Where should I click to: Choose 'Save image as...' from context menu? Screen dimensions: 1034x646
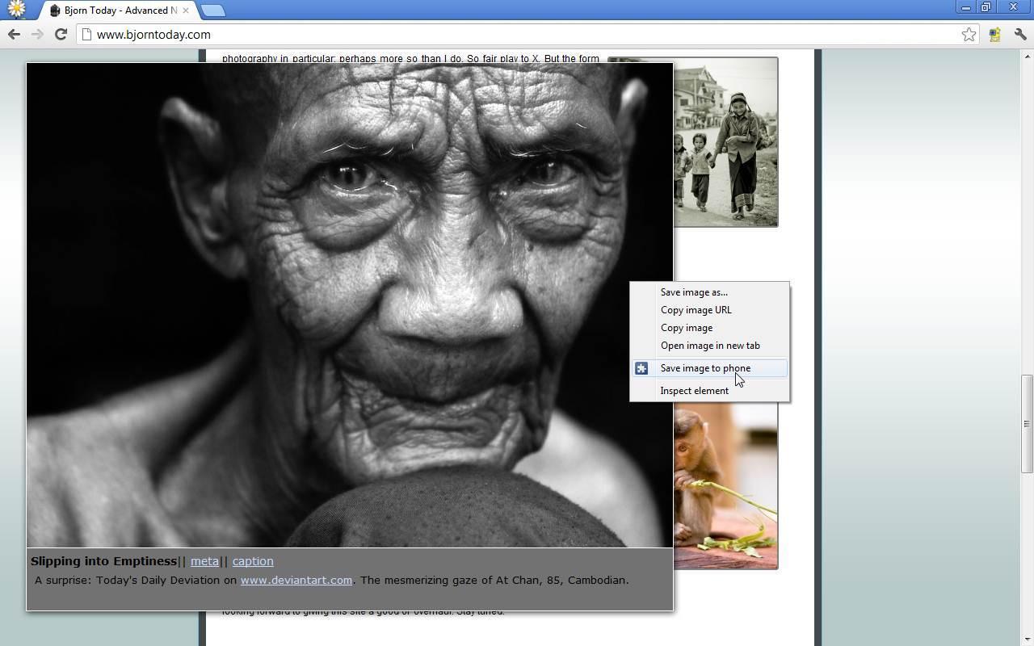(709, 292)
